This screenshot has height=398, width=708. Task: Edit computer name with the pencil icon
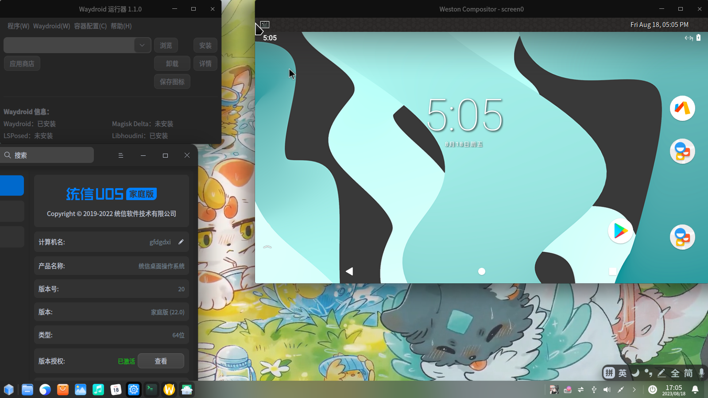(x=181, y=242)
